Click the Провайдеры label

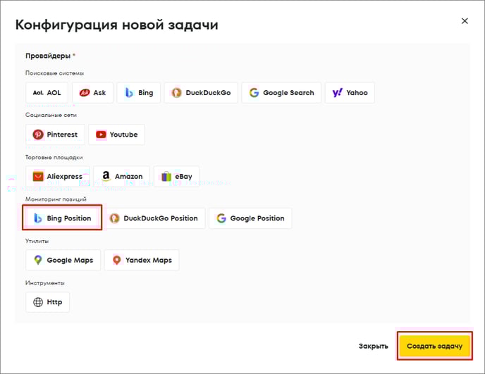[48, 56]
